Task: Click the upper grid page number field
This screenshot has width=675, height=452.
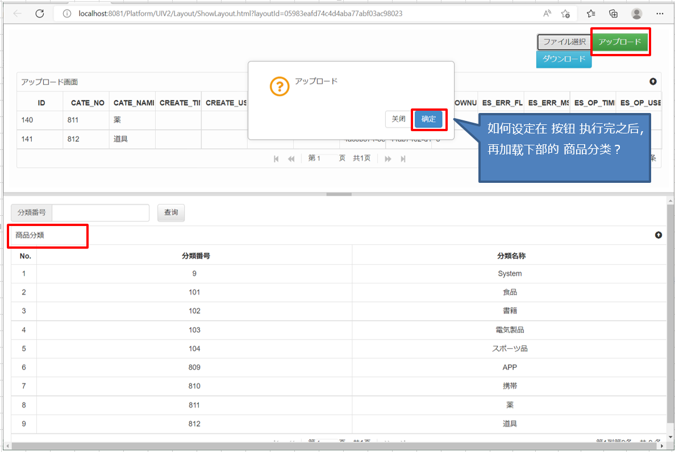Action: pyautogui.click(x=326, y=158)
